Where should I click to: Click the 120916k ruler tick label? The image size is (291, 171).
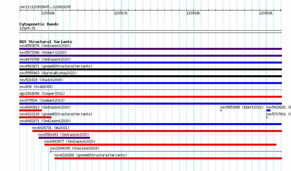click(x=48, y=13)
